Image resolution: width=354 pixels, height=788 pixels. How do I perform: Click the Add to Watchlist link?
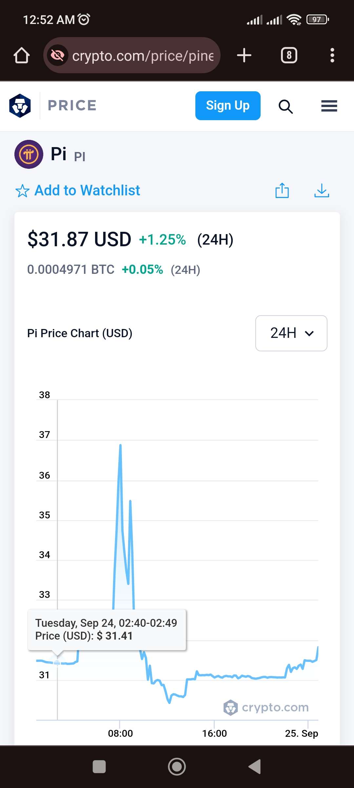[87, 190]
